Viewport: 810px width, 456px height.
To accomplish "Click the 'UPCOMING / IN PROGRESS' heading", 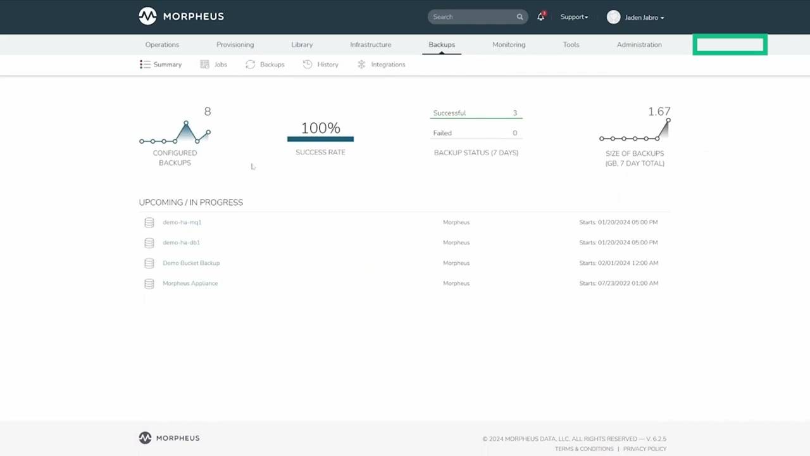I will [x=191, y=202].
